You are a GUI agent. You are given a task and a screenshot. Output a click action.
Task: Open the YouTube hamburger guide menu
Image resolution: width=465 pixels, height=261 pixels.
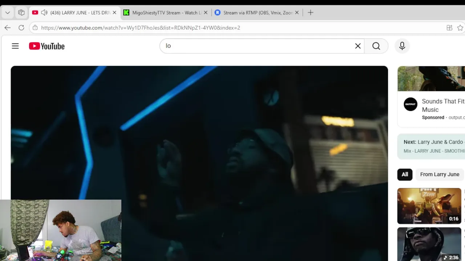[15, 46]
